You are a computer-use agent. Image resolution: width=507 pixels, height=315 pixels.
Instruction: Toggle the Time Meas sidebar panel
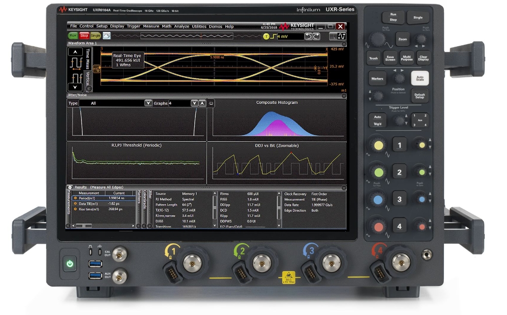[x=87, y=60]
